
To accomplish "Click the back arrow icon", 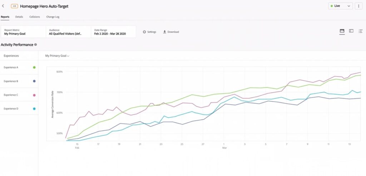I will 3,6.
